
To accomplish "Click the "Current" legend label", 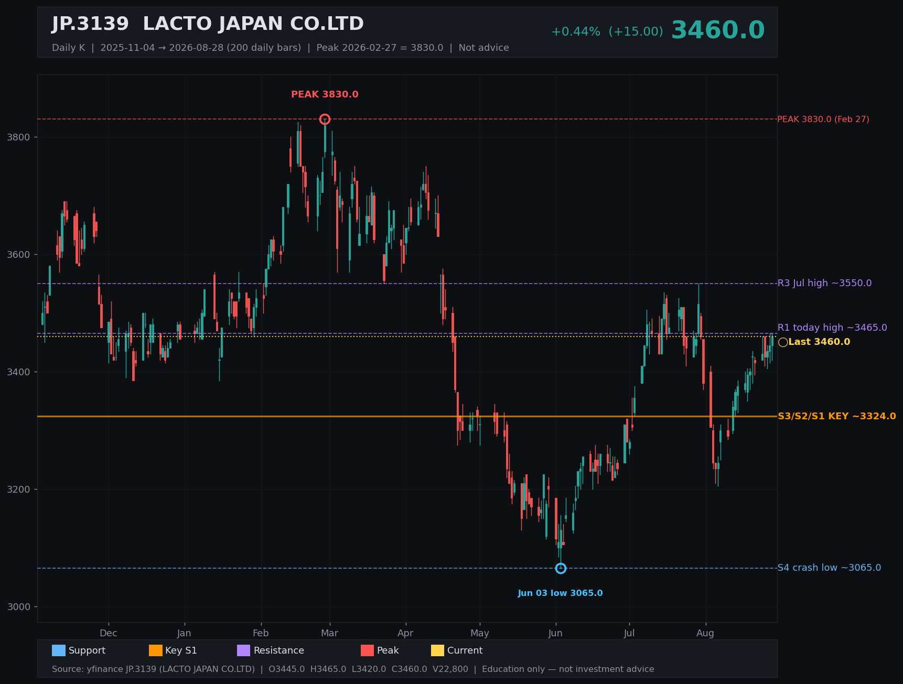I will pyautogui.click(x=465, y=650).
